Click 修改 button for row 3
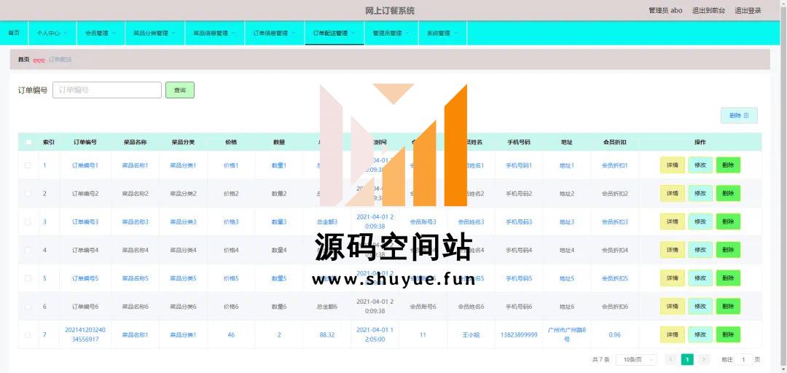This screenshot has width=787, height=373. pyautogui.click(x=700, y=221)
